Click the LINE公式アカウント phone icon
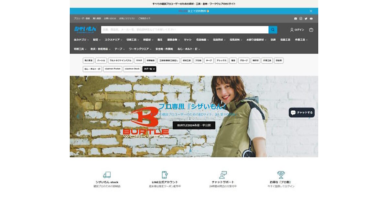This screenshot has height=204, width=388. point(165,175)
